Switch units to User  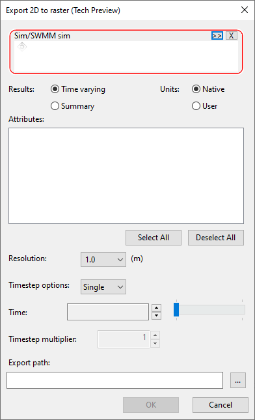click(x=205, y=106)
